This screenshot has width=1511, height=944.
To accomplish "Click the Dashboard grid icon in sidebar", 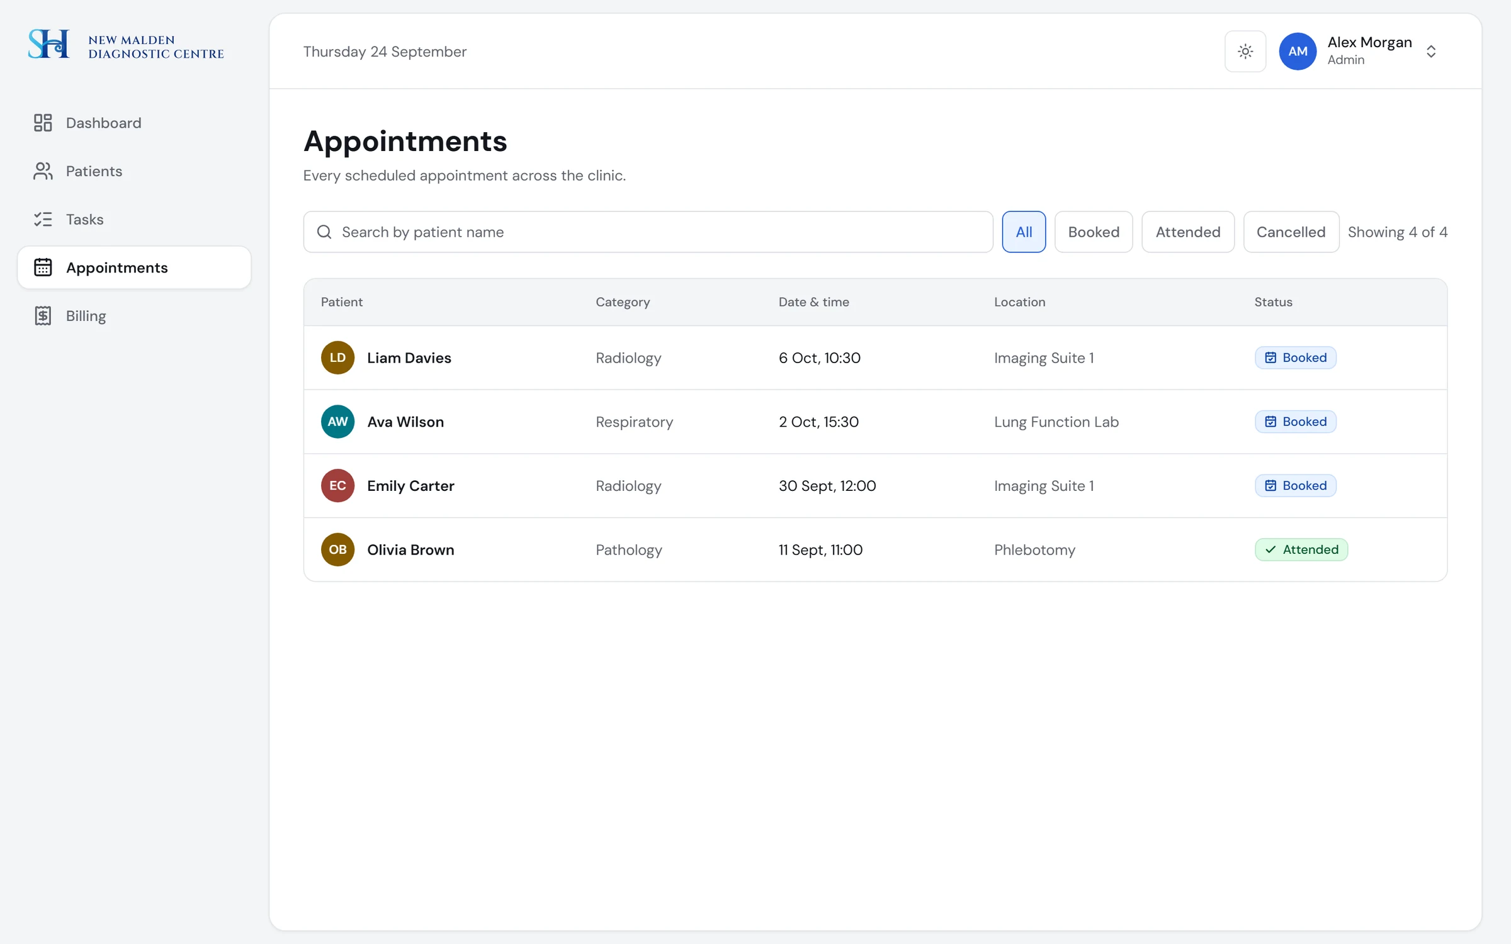I will (43, 123).
